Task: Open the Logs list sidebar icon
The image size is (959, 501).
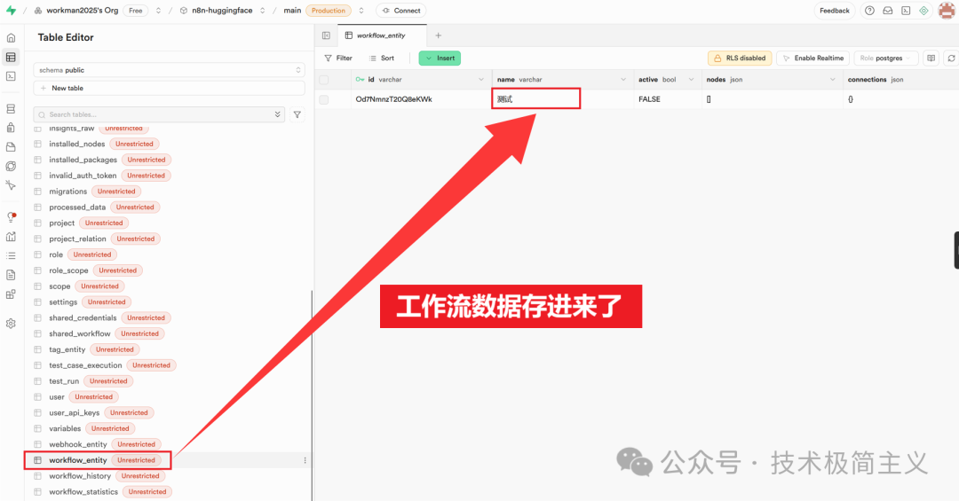Action: click(x=11, y=255)
